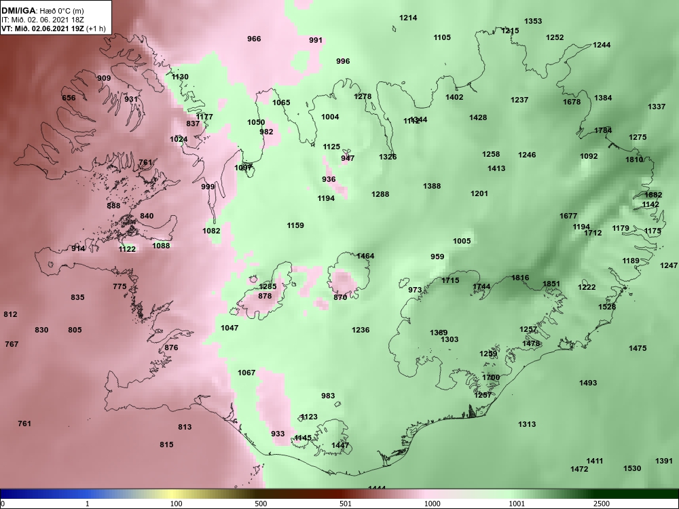Select the height value 1464

pos(365,257)
